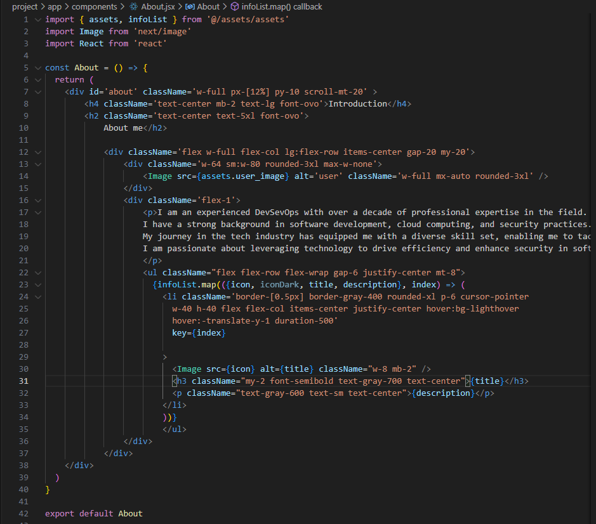Collapse the w-64 image div at line 13
The width and height of the screenshot is (596, 524).
[x=38, y=164]
